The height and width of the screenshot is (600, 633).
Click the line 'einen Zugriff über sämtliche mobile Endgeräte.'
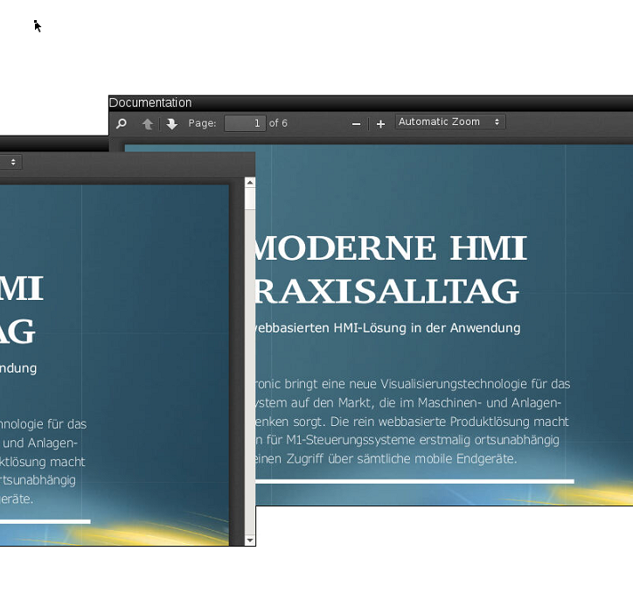pos(386,458)
